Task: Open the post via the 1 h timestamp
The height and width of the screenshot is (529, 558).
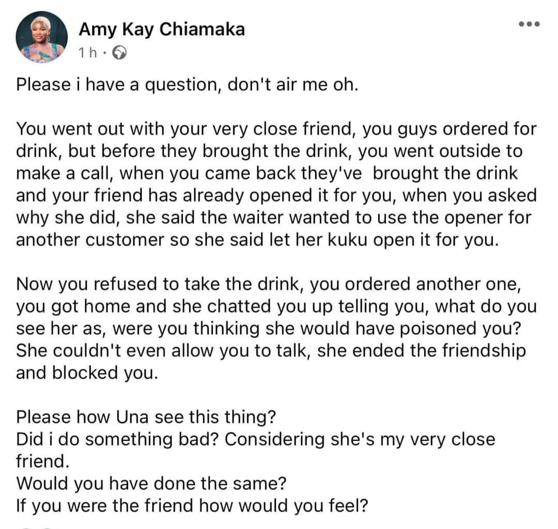Action: pos(87,53)
